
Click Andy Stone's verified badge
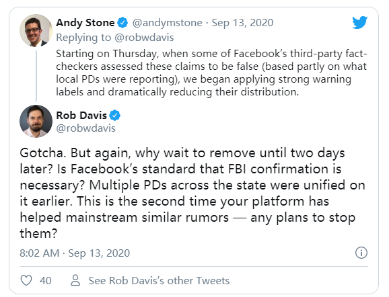click(x=122, y=23)
